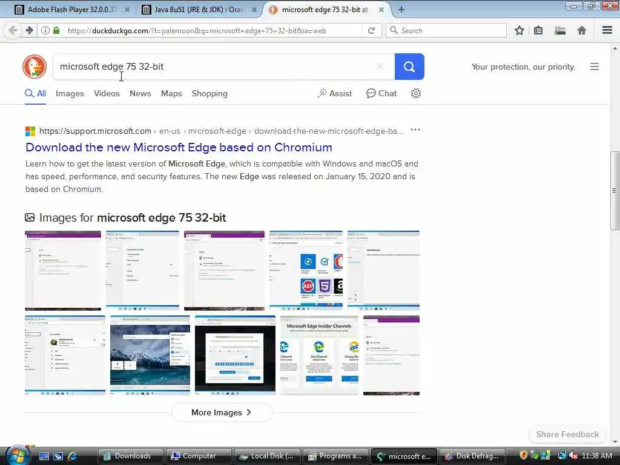Open the browser hamburger menu
The image size is (620, 465).
[x=607, y=30]
